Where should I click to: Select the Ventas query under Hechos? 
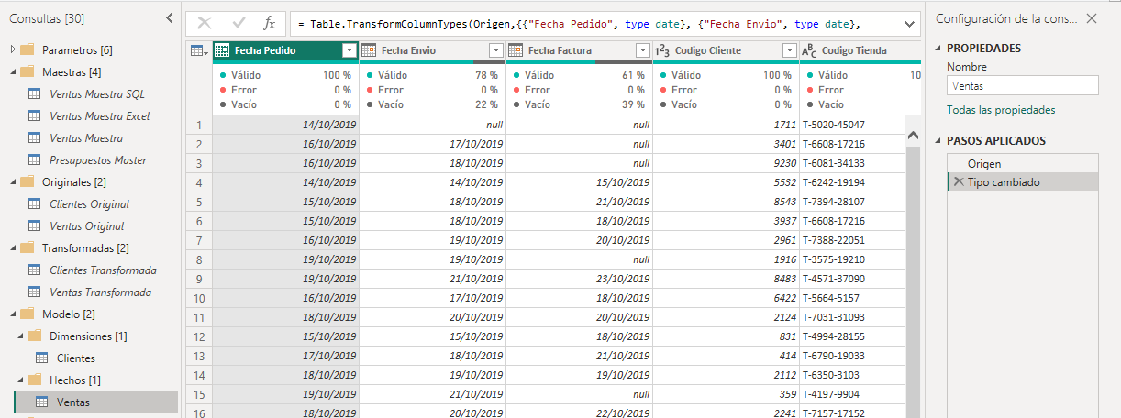pos(73,402)
